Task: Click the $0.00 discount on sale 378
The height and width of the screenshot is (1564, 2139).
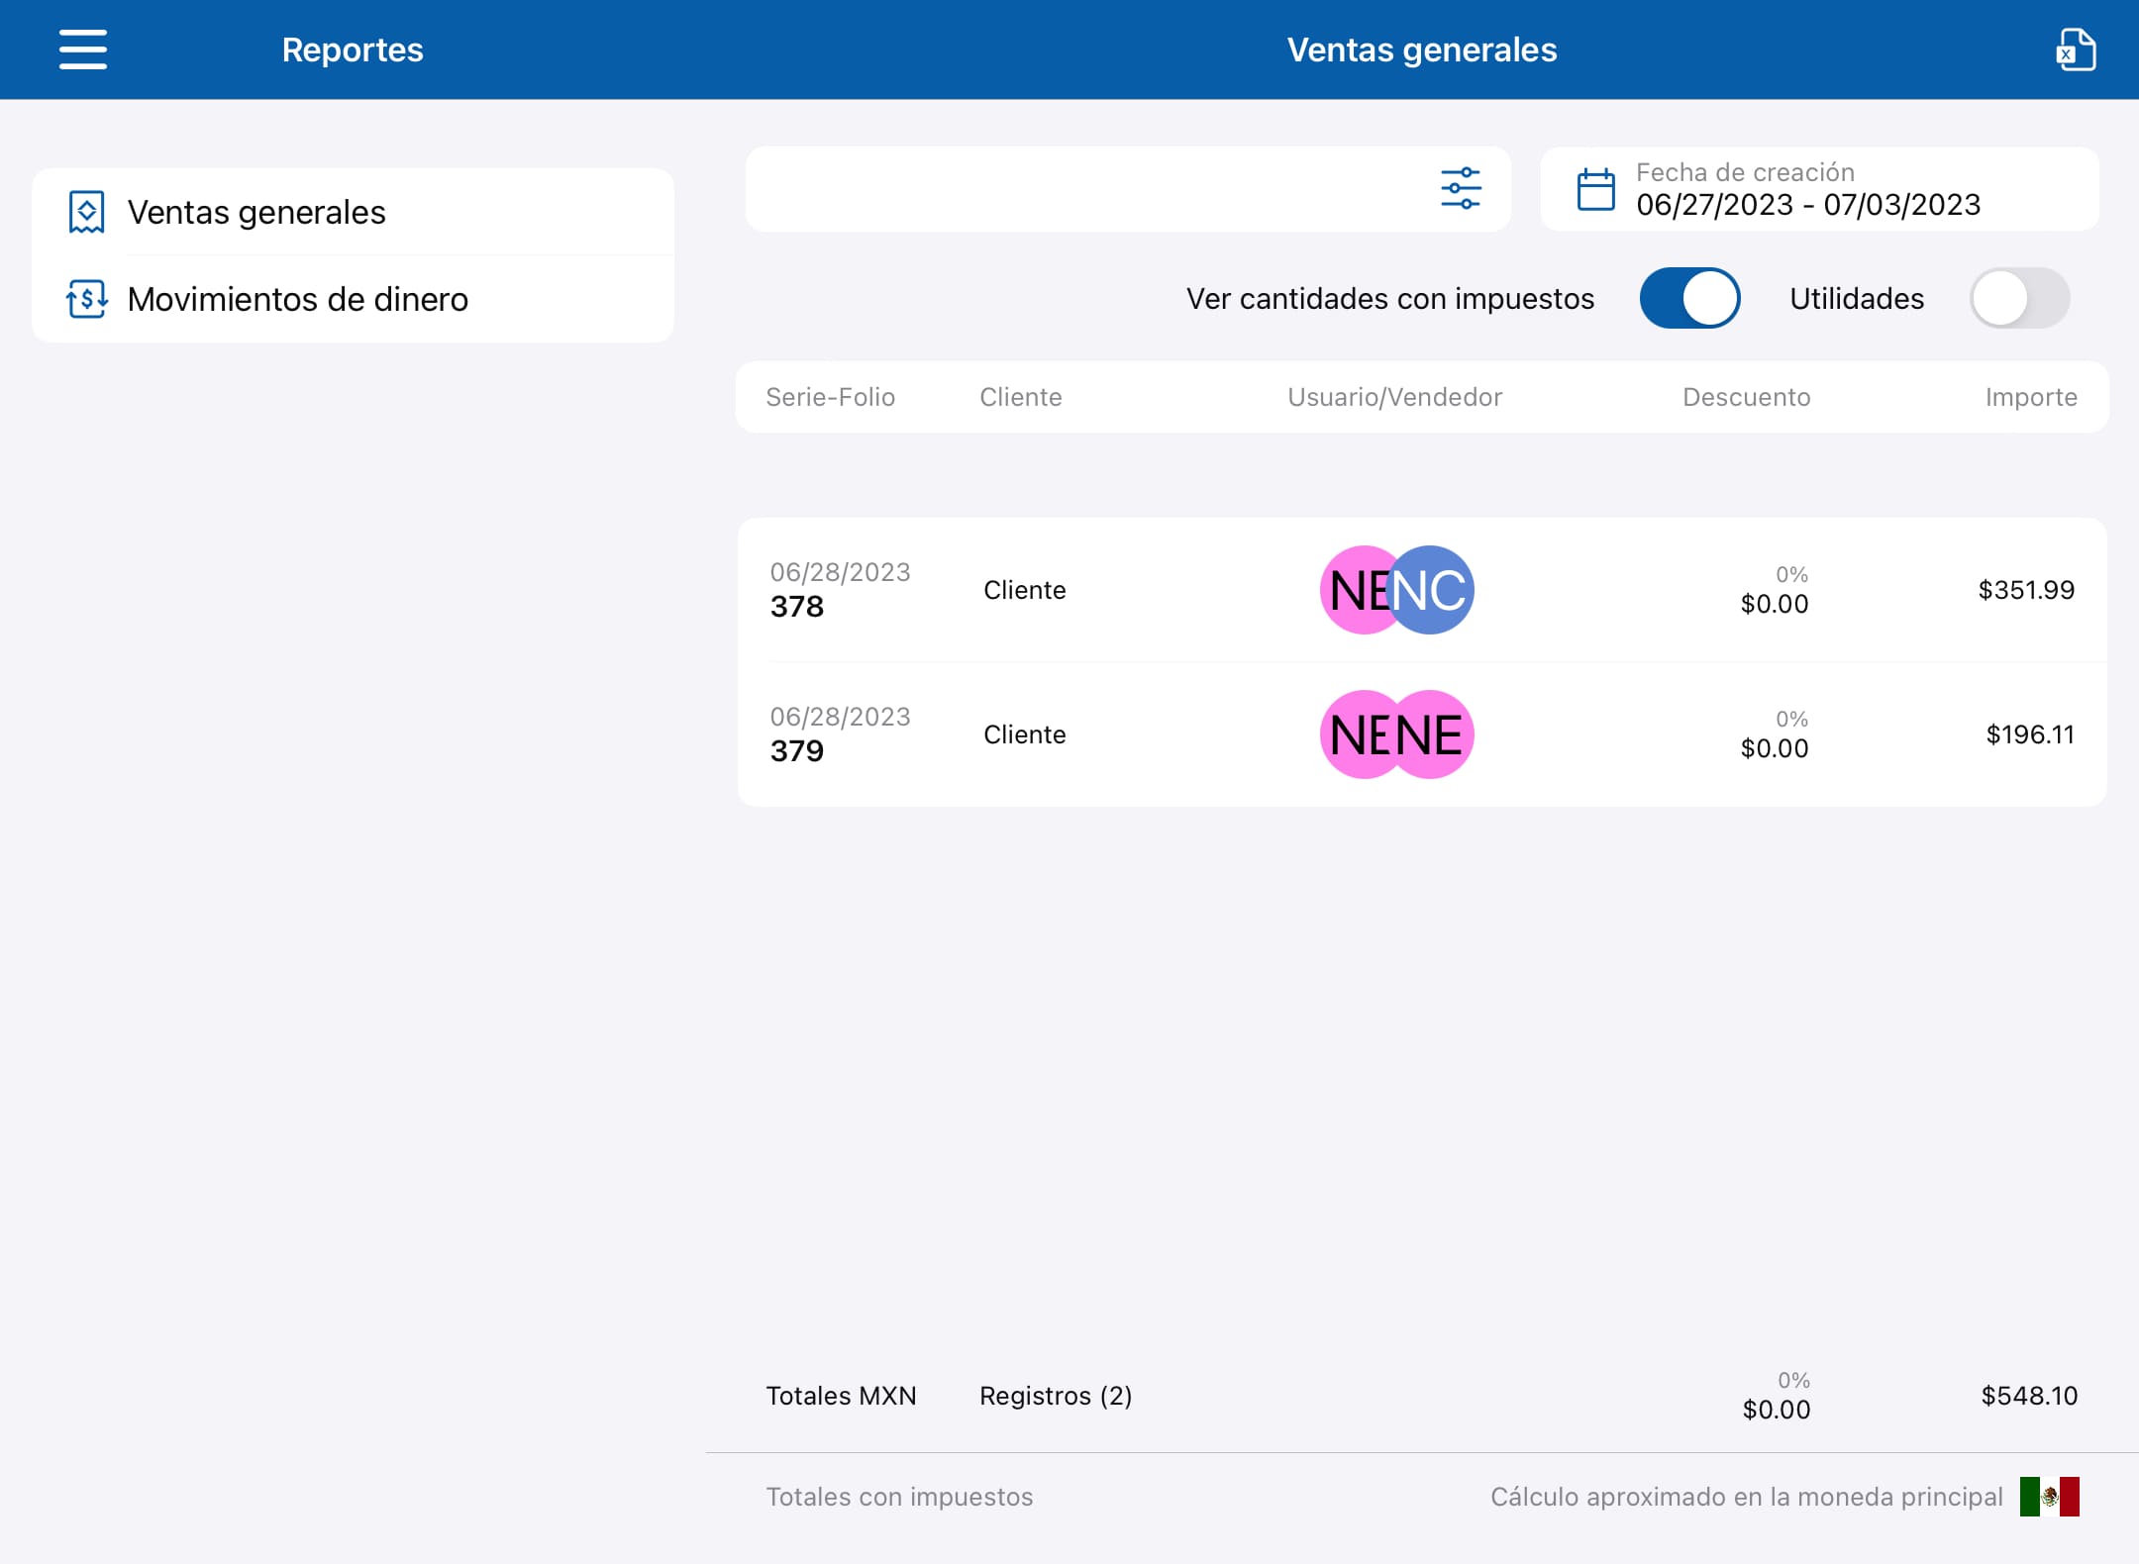Action: click(x=1775, y=604)
